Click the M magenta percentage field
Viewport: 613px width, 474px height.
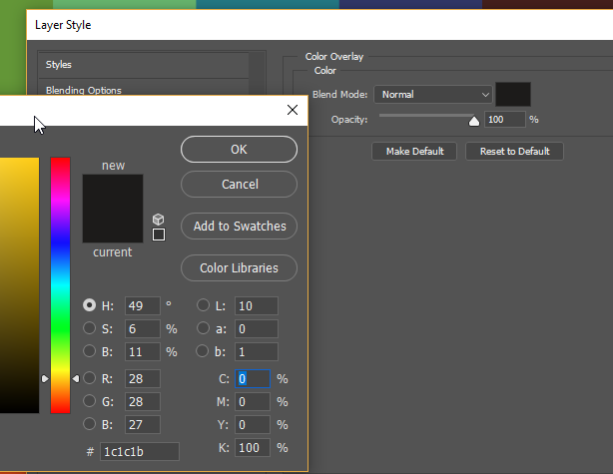tap(253, 402)
